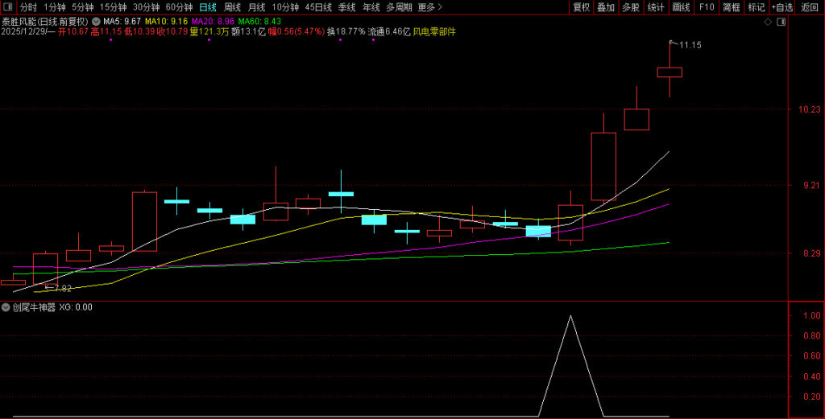Toggle the side panel icon beside the diamond
Screen dimensions: 825x419
779,22
